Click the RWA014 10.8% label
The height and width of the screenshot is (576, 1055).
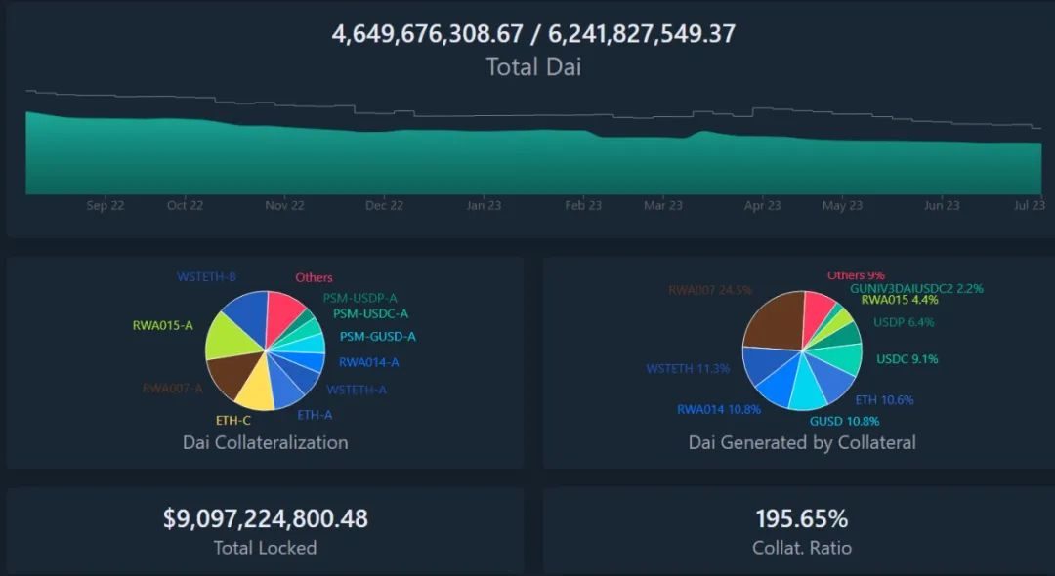coord(719,409)
